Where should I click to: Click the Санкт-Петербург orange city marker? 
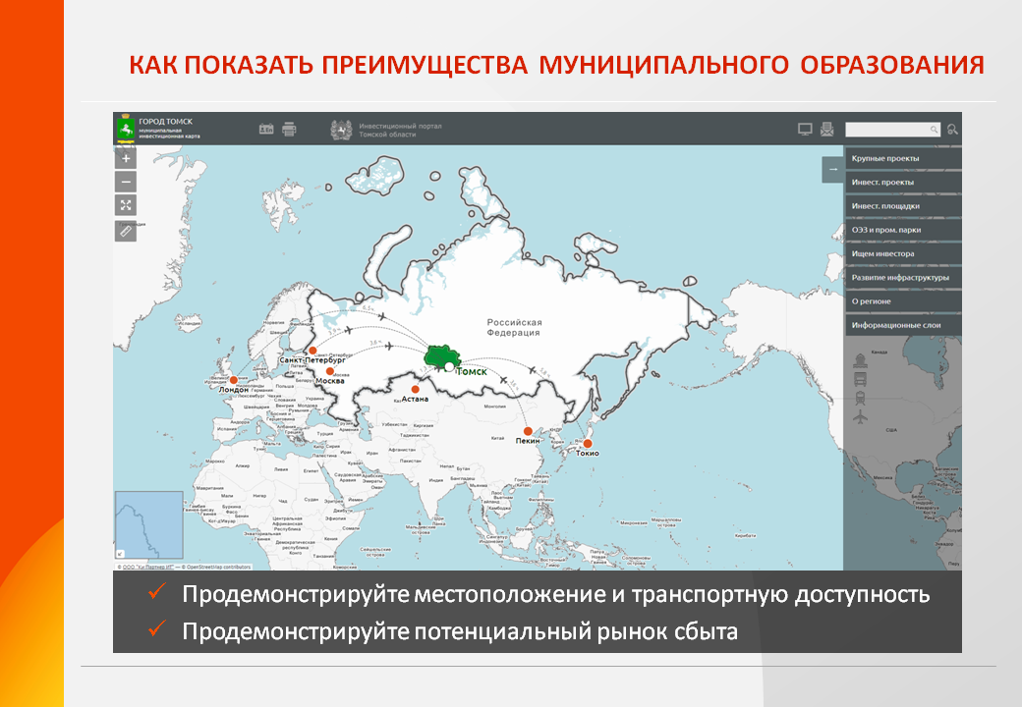pyautogui.click(x=312, y=351)
